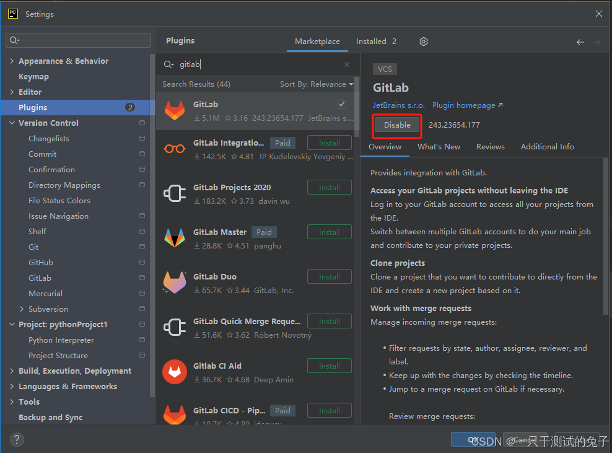Open the Overview tab
612x453 pixels.
click(385, 147)
